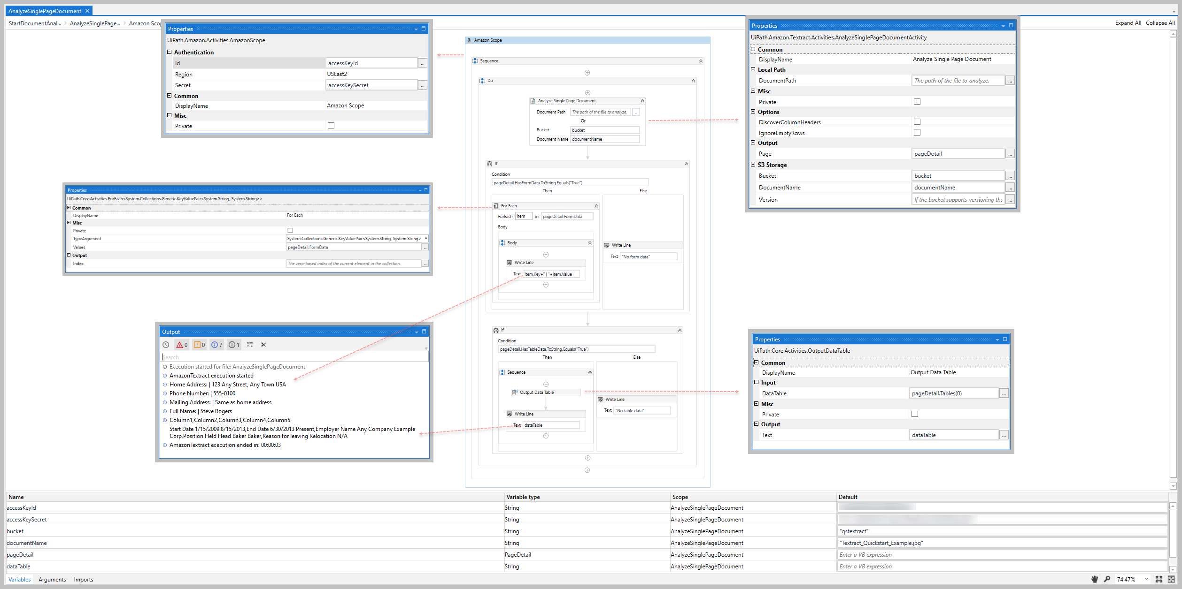Image resolution: width=1182 pixels, height=589 pixels.
Task: Click the errors filter icon in Output panel
Action: (x=181, y=345)
